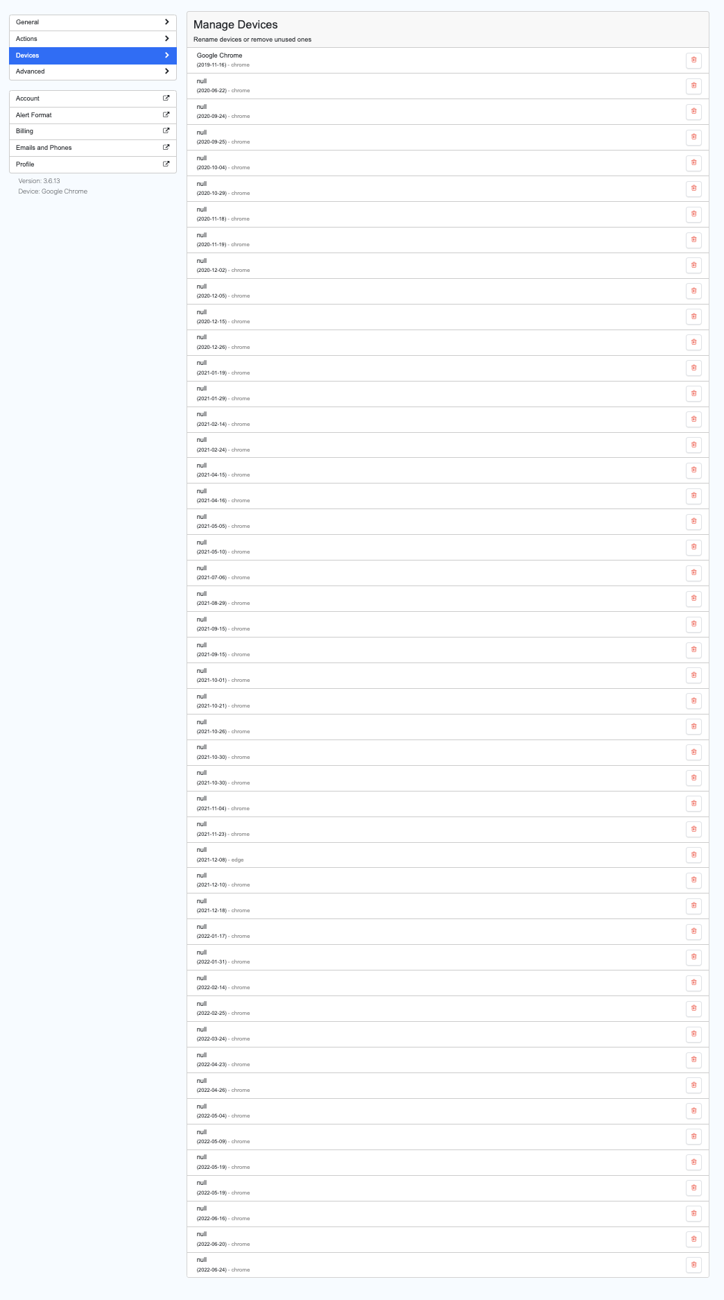Click the Google Chrome device name to rename
The image size is (724, 1300).
pyautogui.click(x=220, y=55)
